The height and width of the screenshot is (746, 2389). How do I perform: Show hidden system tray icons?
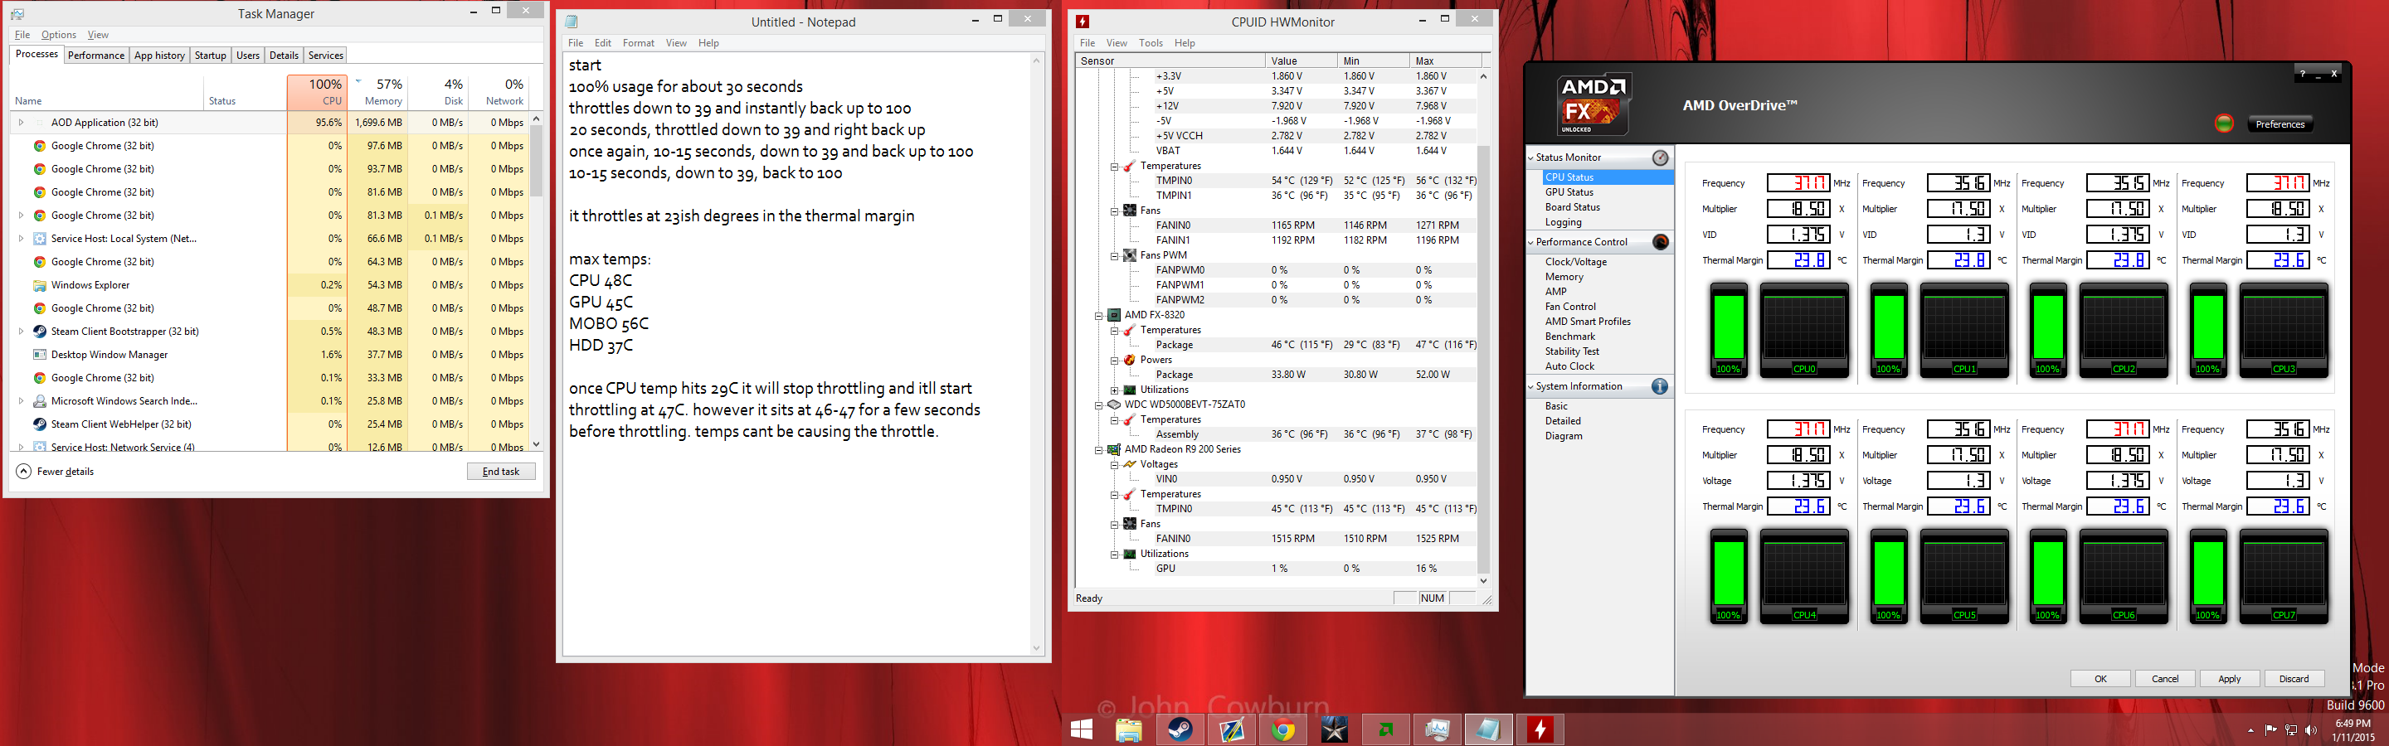point(2250,731)
